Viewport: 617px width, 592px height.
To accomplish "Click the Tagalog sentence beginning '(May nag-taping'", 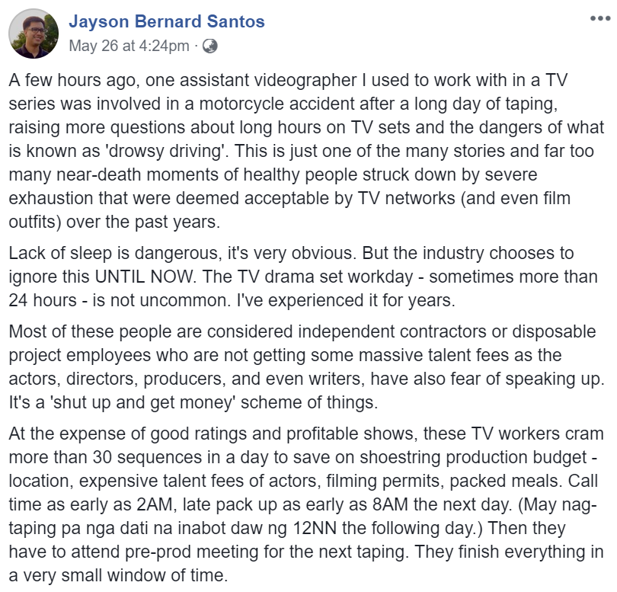I will click(x=303, y=517).
